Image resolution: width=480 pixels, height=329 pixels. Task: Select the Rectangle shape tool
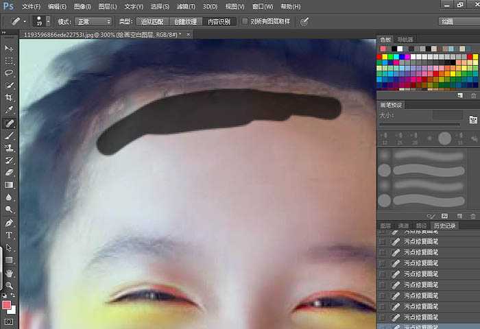coord(9,260)
